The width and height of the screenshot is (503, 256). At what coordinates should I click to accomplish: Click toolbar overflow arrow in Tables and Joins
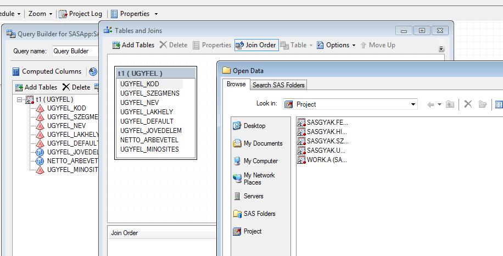pyautogui.click(x=441, y=49)
